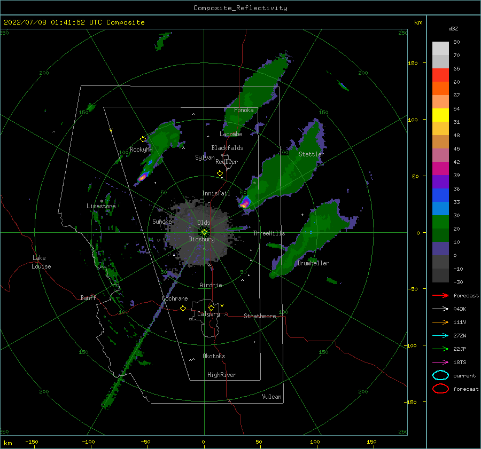Select the white 04DK arrow legend icon
The width and height of the screenshot is (481, 449).
(x=440, y=309)
